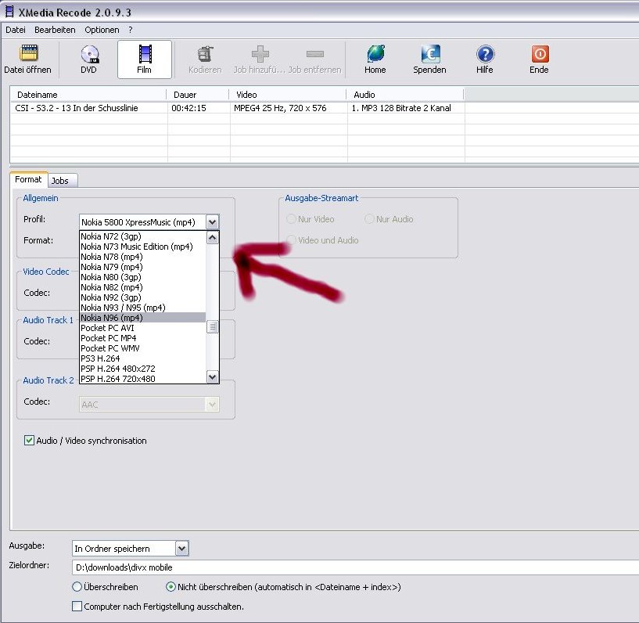Click the Zielordner path input field

coord(355,567)
